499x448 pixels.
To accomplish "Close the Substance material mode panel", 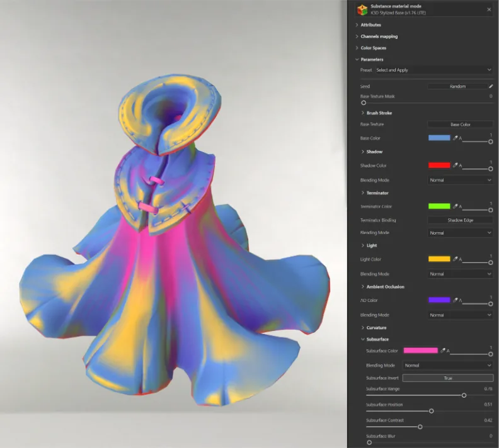I will [x=489, y=9].
